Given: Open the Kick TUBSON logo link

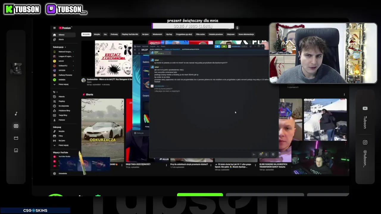Looking at the screenshot, I should (22, 9).
